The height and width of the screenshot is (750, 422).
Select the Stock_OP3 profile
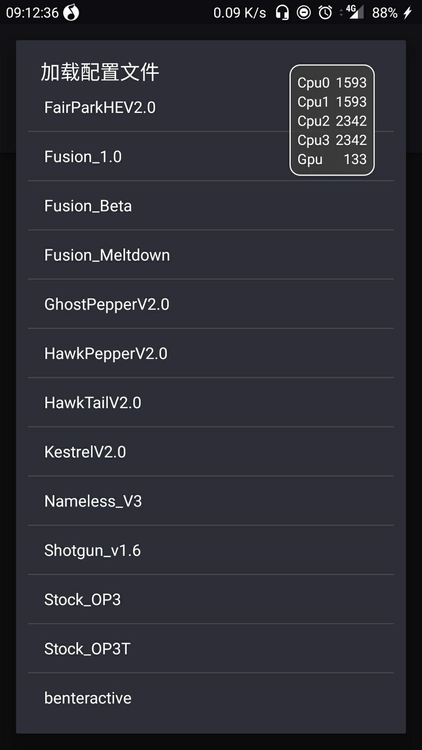point(210,599)
